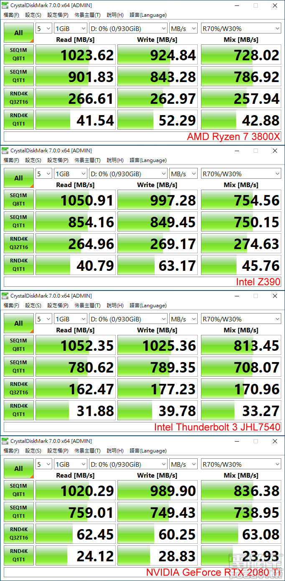Click the 24.12 read result

(x=76, y=556)
